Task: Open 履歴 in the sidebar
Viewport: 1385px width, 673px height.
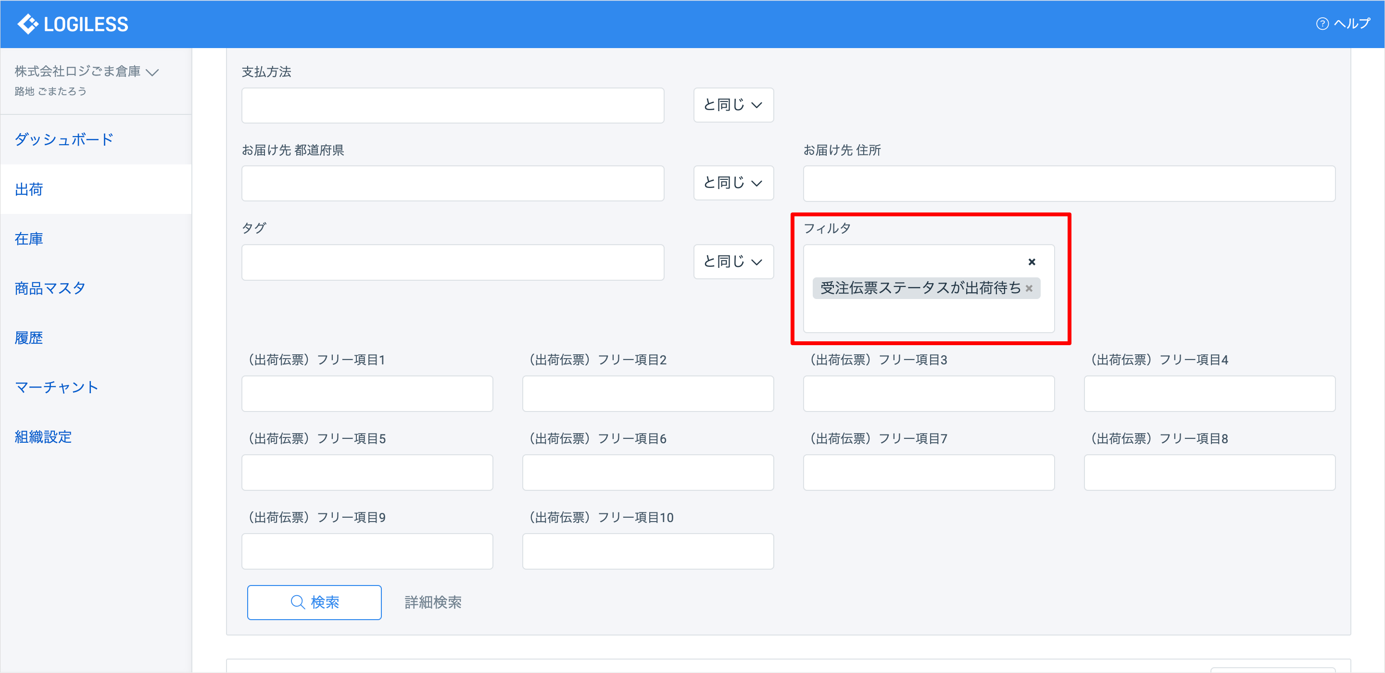Action: point(28,337)
